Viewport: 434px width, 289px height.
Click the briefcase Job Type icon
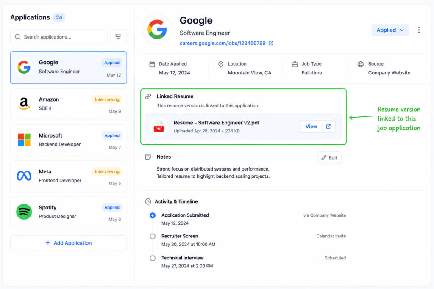click(295, 64)
